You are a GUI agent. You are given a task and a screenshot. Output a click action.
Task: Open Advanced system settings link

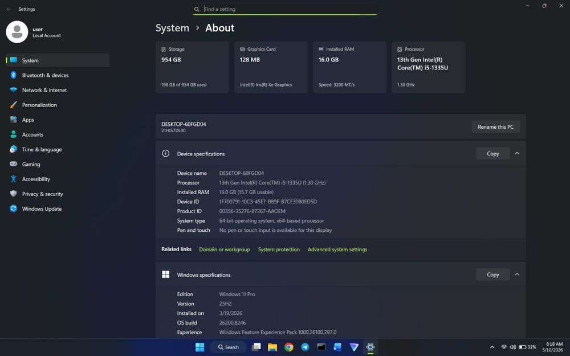pyautogui.click(x=337, y=249)
